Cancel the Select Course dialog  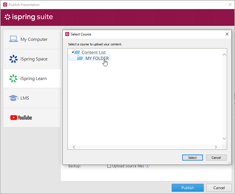216,157
